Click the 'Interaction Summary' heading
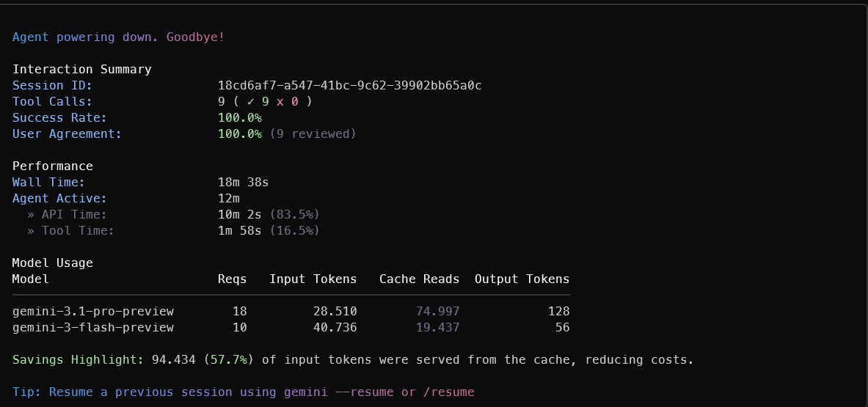 [x=82, y=70]
